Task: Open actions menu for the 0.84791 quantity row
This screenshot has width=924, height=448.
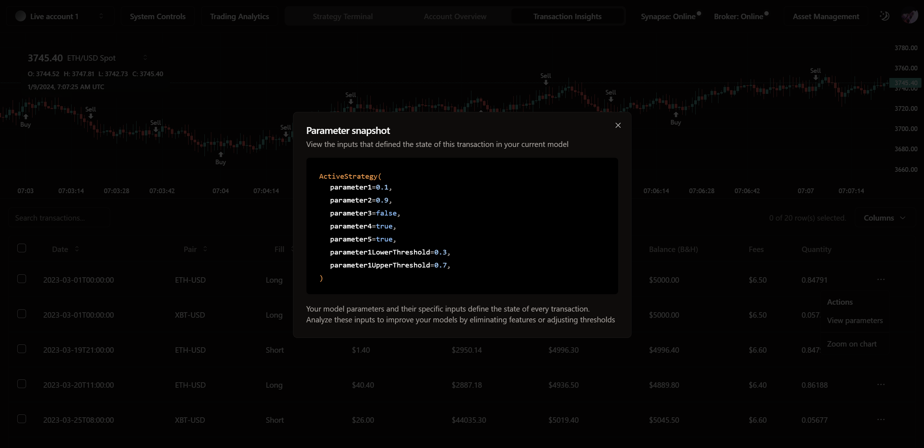Action: point(881,279)
